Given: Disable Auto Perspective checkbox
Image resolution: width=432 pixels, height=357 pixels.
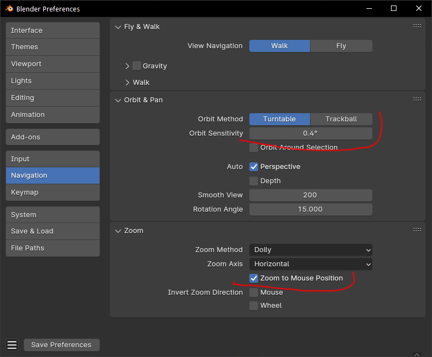Looking at the screenshot, I should pyautogui.click(x=254, y=167).
